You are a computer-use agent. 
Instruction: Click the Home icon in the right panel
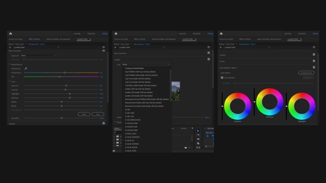[x=221, y=33]
